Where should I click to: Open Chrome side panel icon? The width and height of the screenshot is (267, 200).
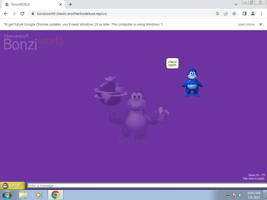click(x=245, y=14)
